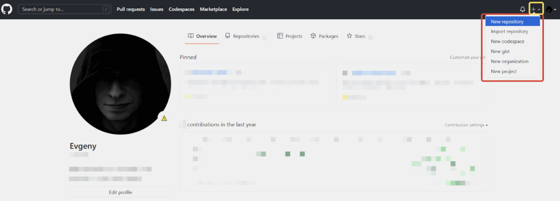The width and height of the screenshot is (560, 201).
Task: Click the GitHub Octocat logo
Action: (7, 9)
